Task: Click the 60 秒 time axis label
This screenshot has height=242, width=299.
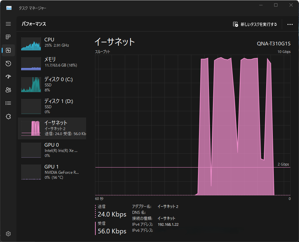Action: [99, 199]
